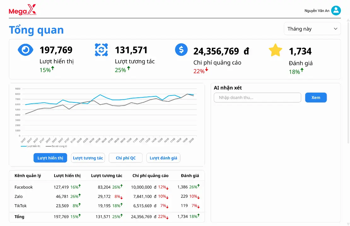Click the dollar sign ad cost icon
The width and height of the screenshot is (350, 226).
tap(181, 50)
